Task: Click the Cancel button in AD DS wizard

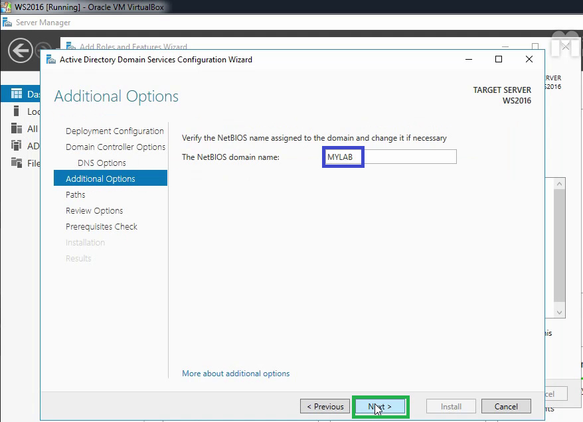Action: click(x=506, y=406)
